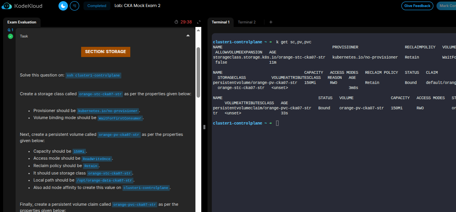Click the panel splitter handle
The height and width of the screenshot is (212, 456).
point(204,127)
